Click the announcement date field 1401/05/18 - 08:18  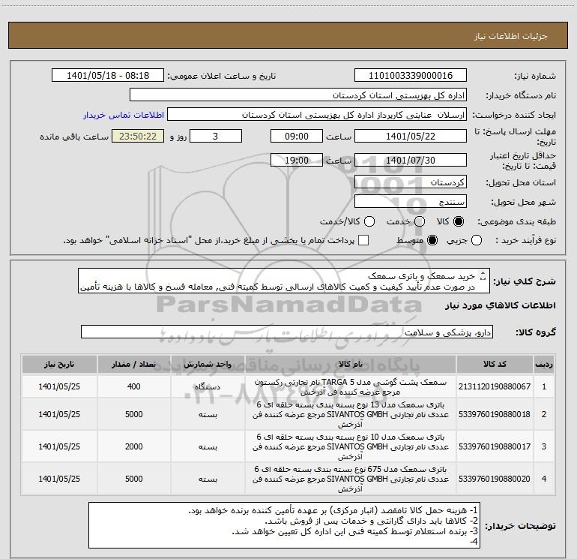tap(108, 76)
